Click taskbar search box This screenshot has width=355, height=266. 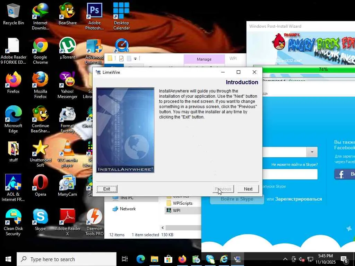pos(66,259)
